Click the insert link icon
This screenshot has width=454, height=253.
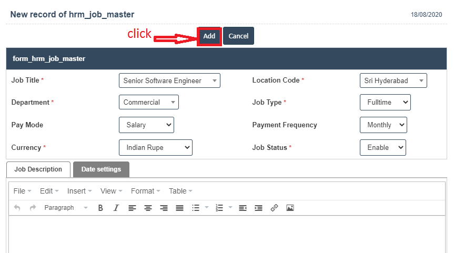(274, 208)
